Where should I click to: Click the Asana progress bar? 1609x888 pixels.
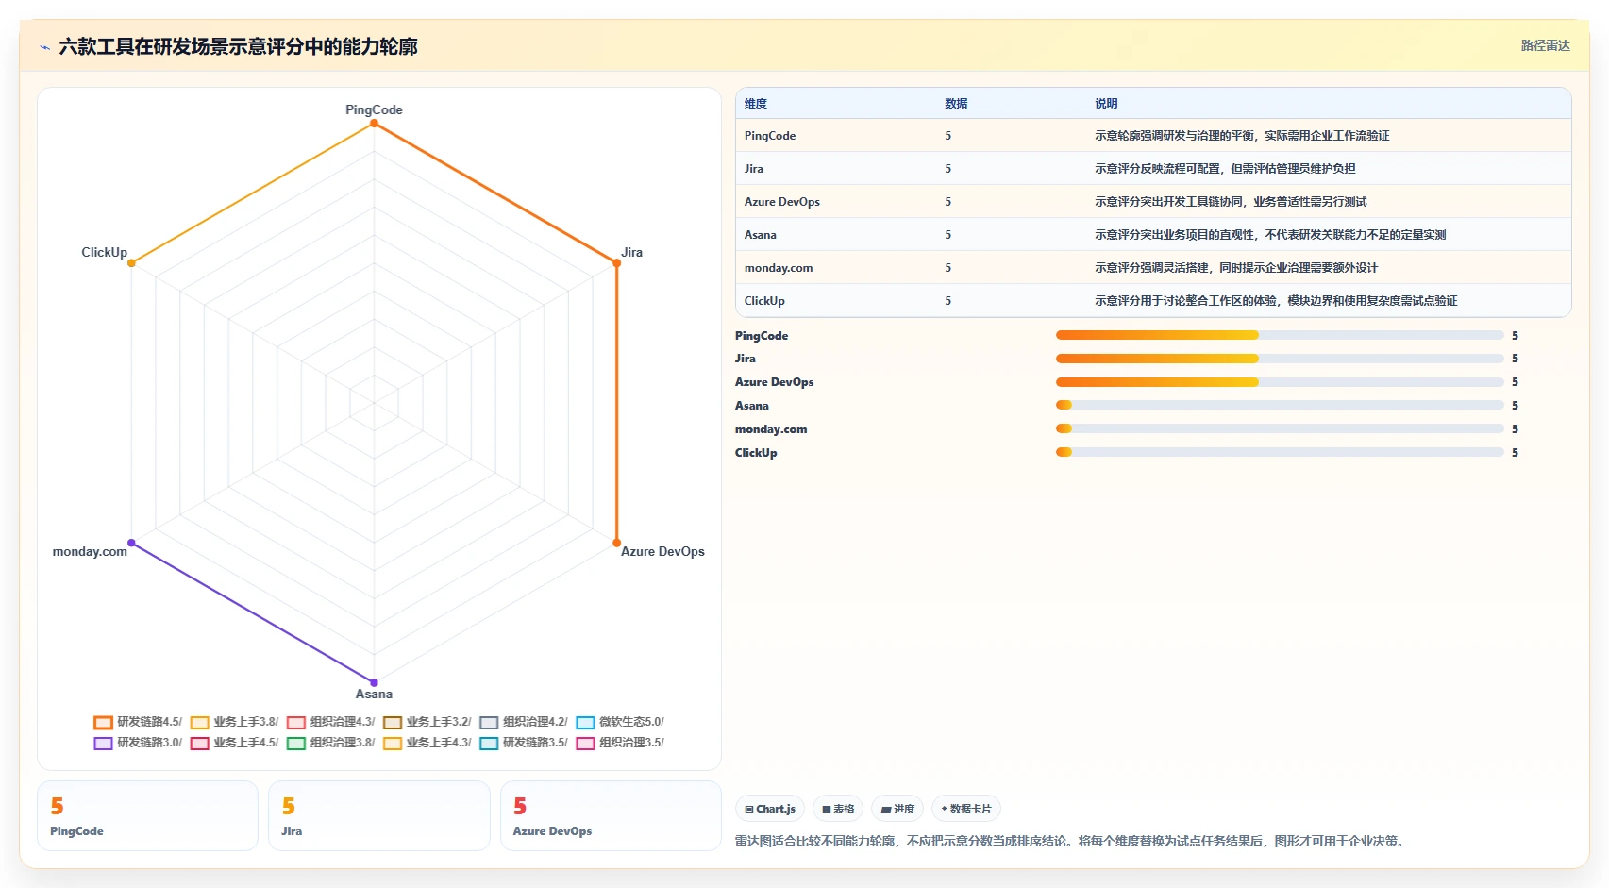point(1279,405)
